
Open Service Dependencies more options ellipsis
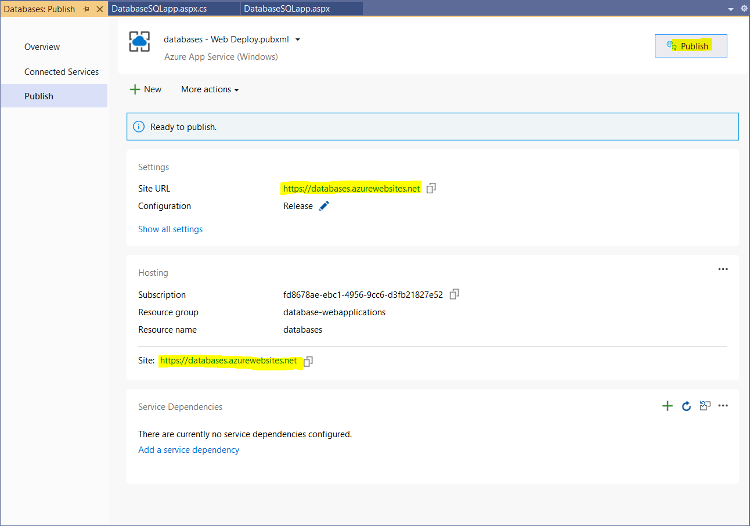click(x=723, y=406)
